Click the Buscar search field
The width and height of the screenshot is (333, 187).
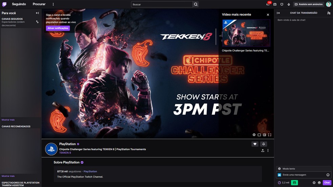[x=162, y=4]
